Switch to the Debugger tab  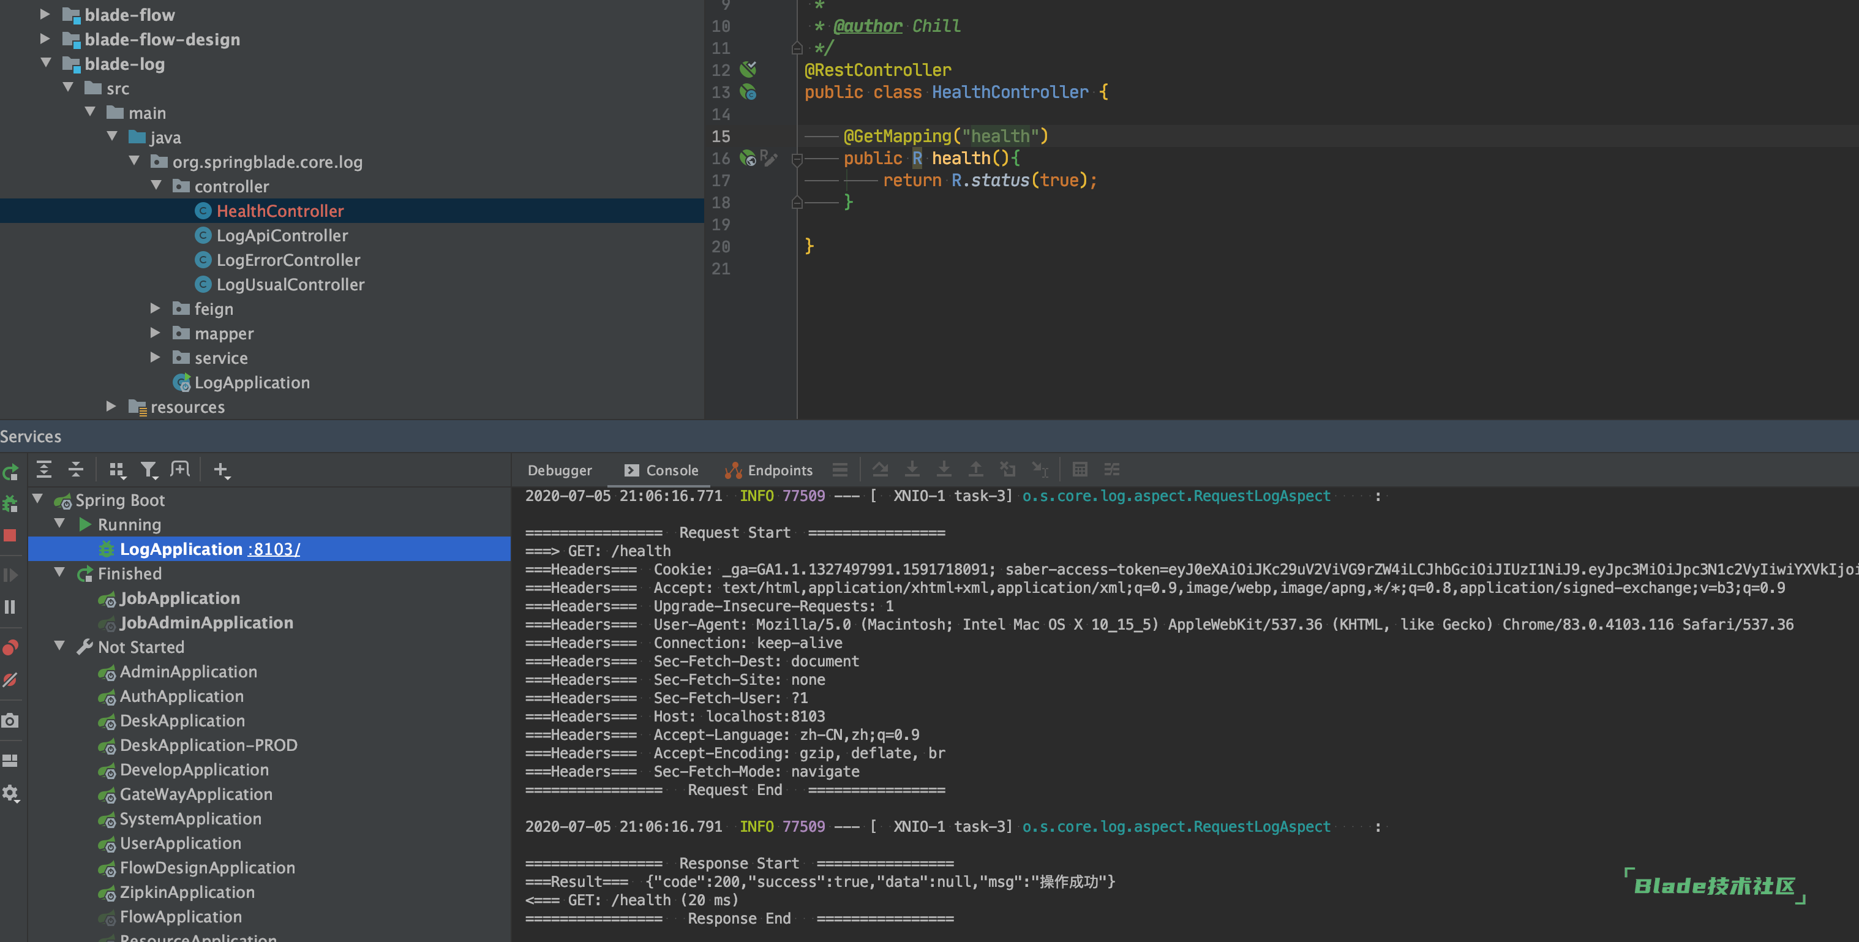click(559, 470)
